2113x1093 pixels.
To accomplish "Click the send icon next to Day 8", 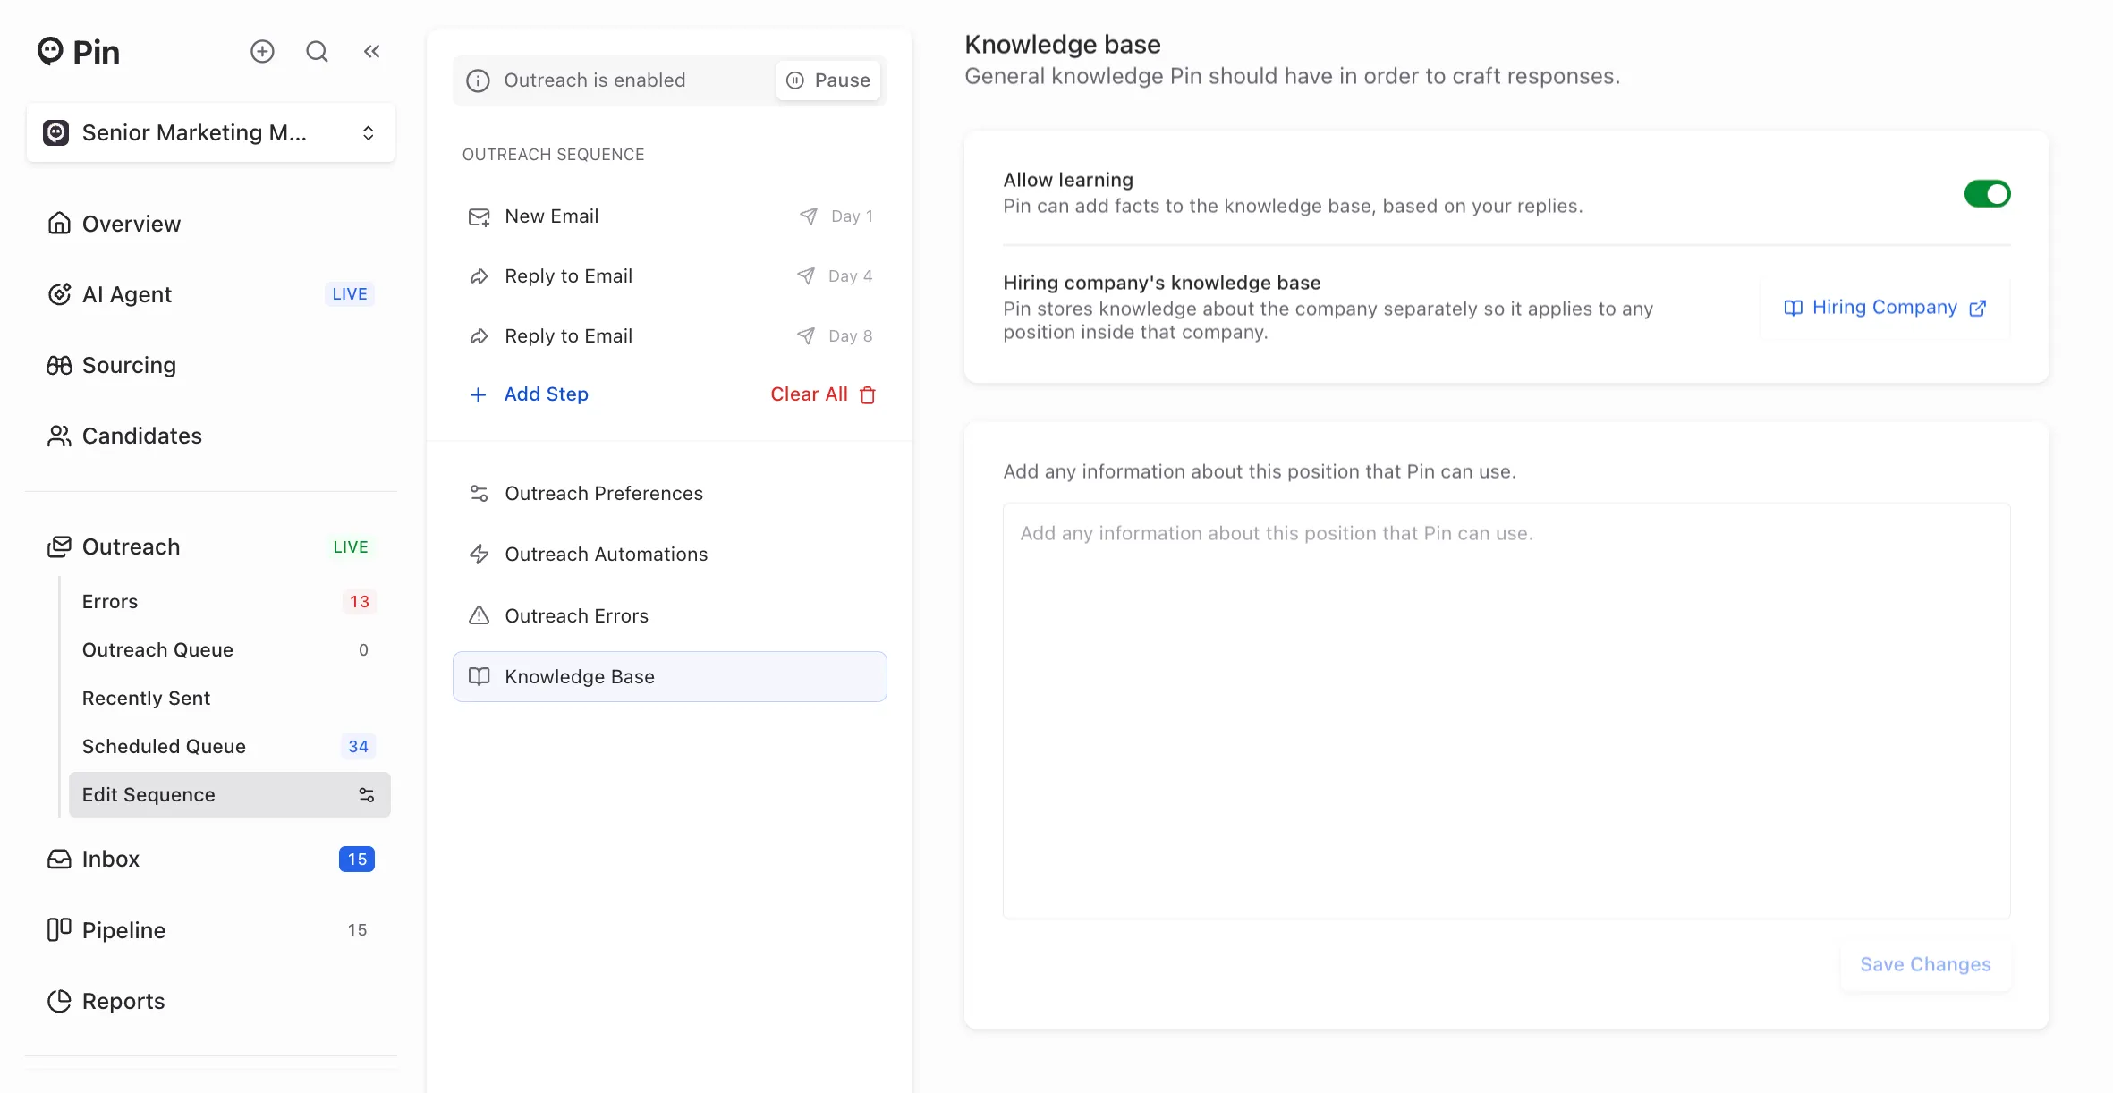I will click(x=806, y=335).
